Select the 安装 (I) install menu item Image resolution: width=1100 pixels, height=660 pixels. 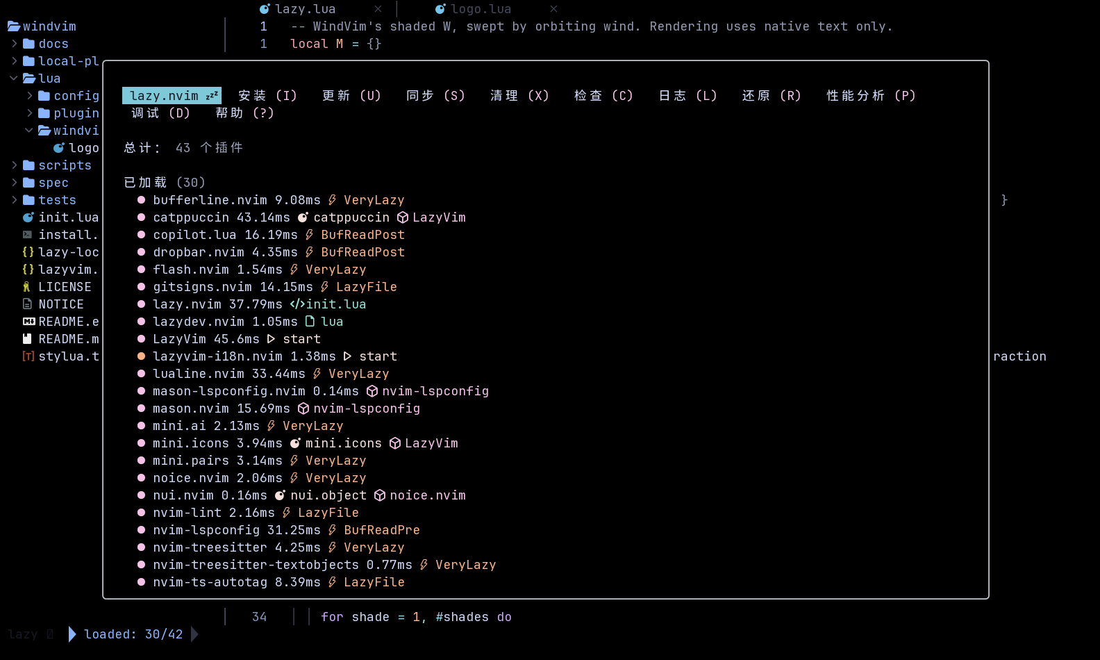pyautogui.click(x=267, y=96)
